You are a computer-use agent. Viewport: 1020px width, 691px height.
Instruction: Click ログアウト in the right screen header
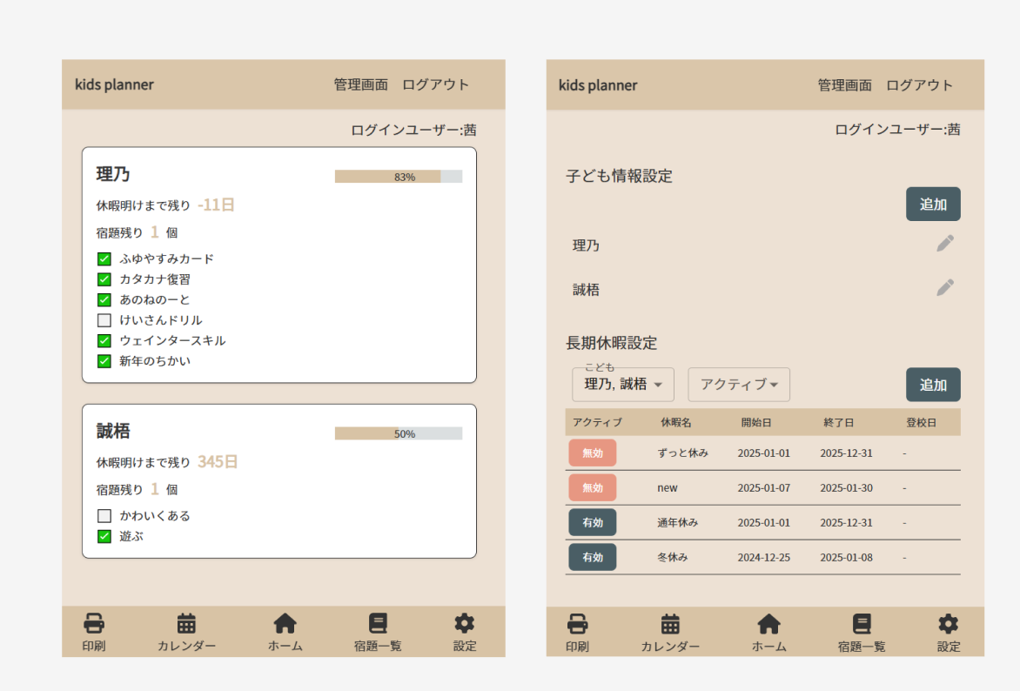point(919,85)
